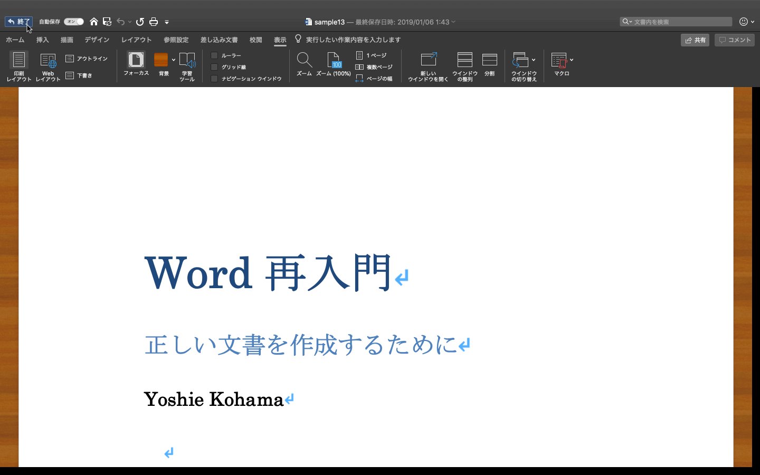This screenshot has width=760, height=475.
Task: Expand the background color dropdown arrow
Action: [x=174, y=60]
